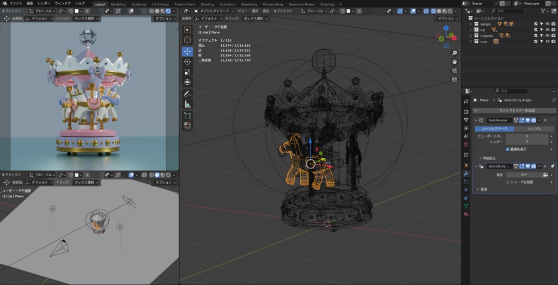558x285 pixels.
Task: Uncheck the 最適化表示 checkbox
Action: click(508, 149)
